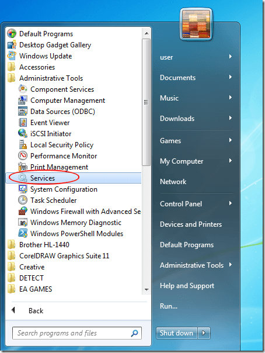The height and width of the screenshot is (353, 265).
Task: Click the Administrative Tools folder icon in the programs list
Action: [12, 78]
